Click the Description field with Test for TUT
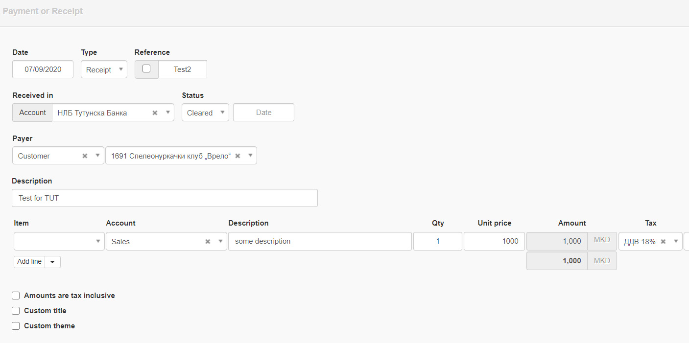The width and height of the screenshot is (689, 343). (165, 198)
